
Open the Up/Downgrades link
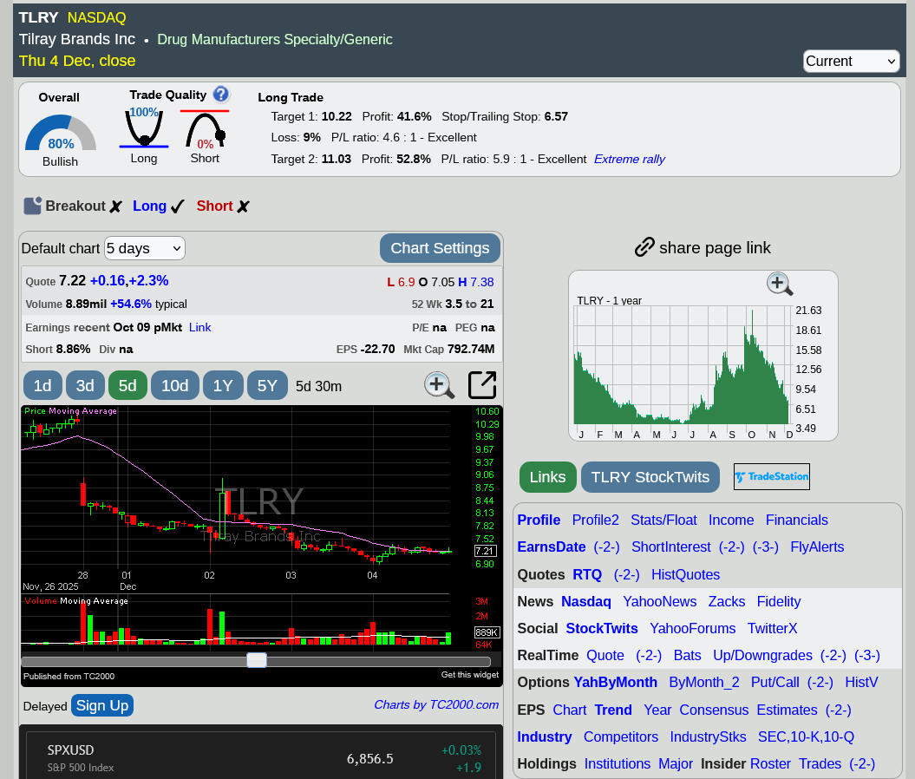tap(762, 655)
